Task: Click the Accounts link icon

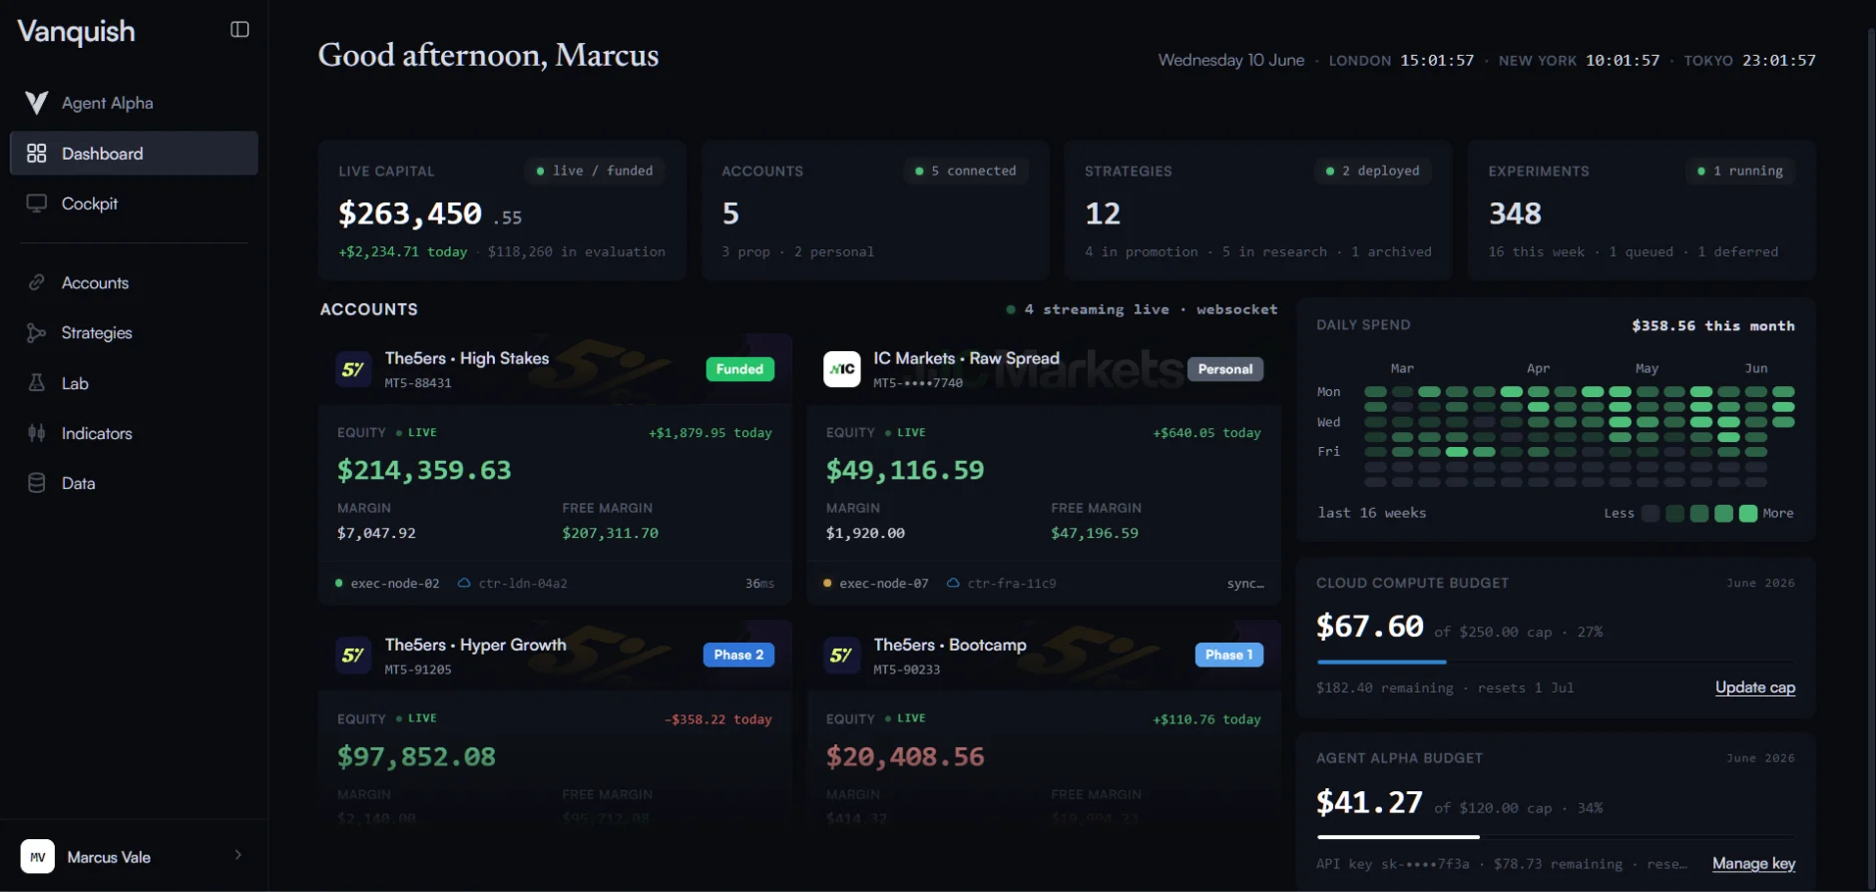Action: coord(37,282)
